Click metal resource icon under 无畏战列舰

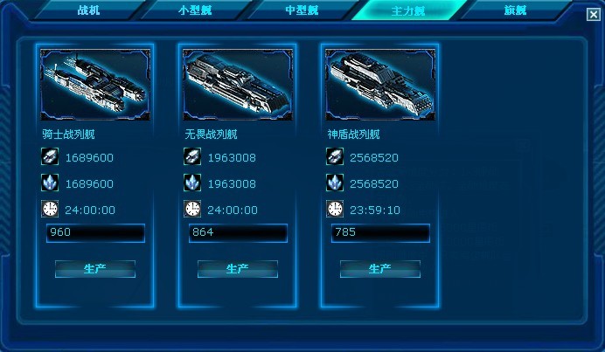coord(192,156)
